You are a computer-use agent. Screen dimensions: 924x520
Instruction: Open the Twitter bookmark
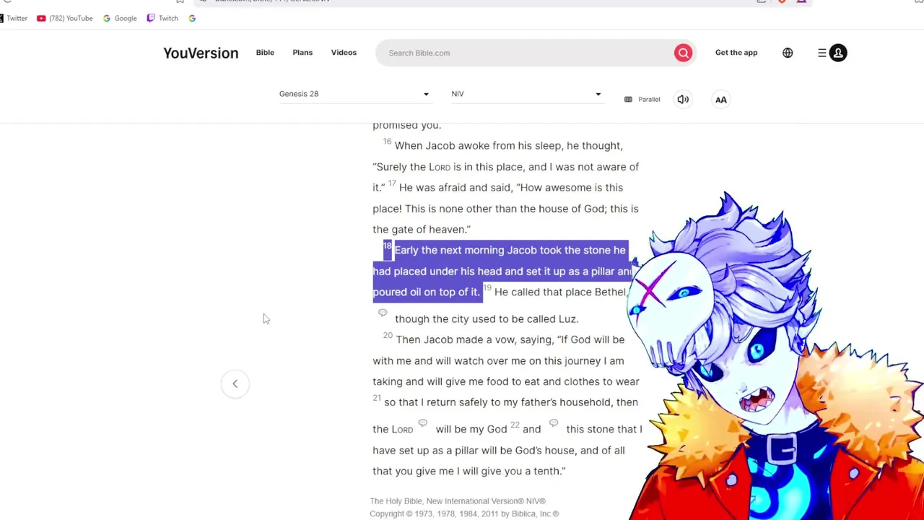14,18
